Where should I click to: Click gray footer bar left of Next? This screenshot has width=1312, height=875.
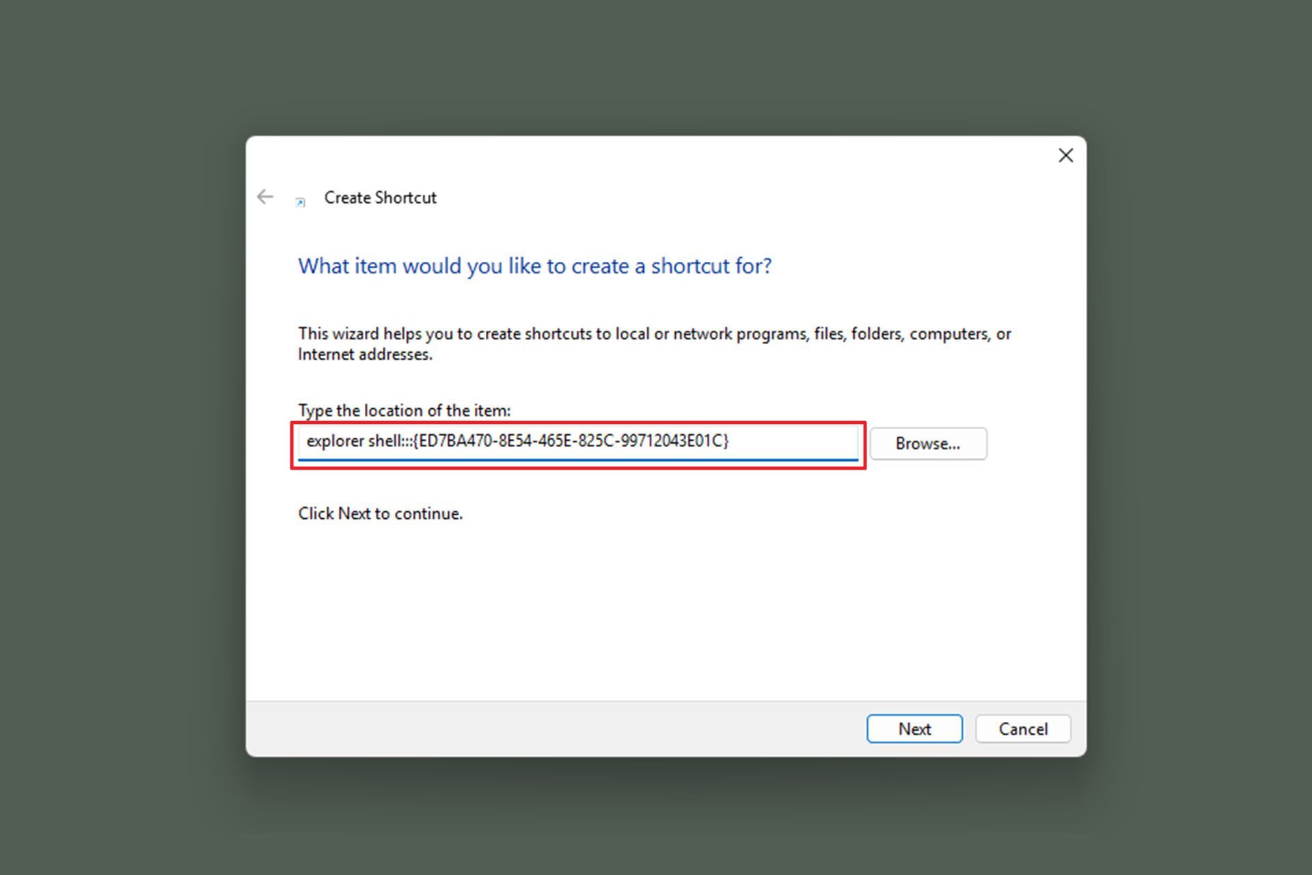(x=547, y=729)
